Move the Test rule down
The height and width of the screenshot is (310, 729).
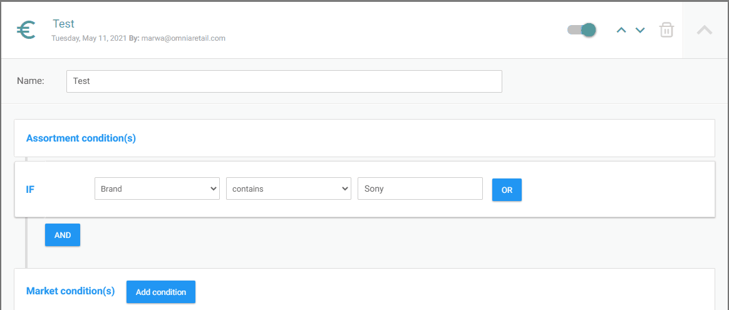click(640, 30)
